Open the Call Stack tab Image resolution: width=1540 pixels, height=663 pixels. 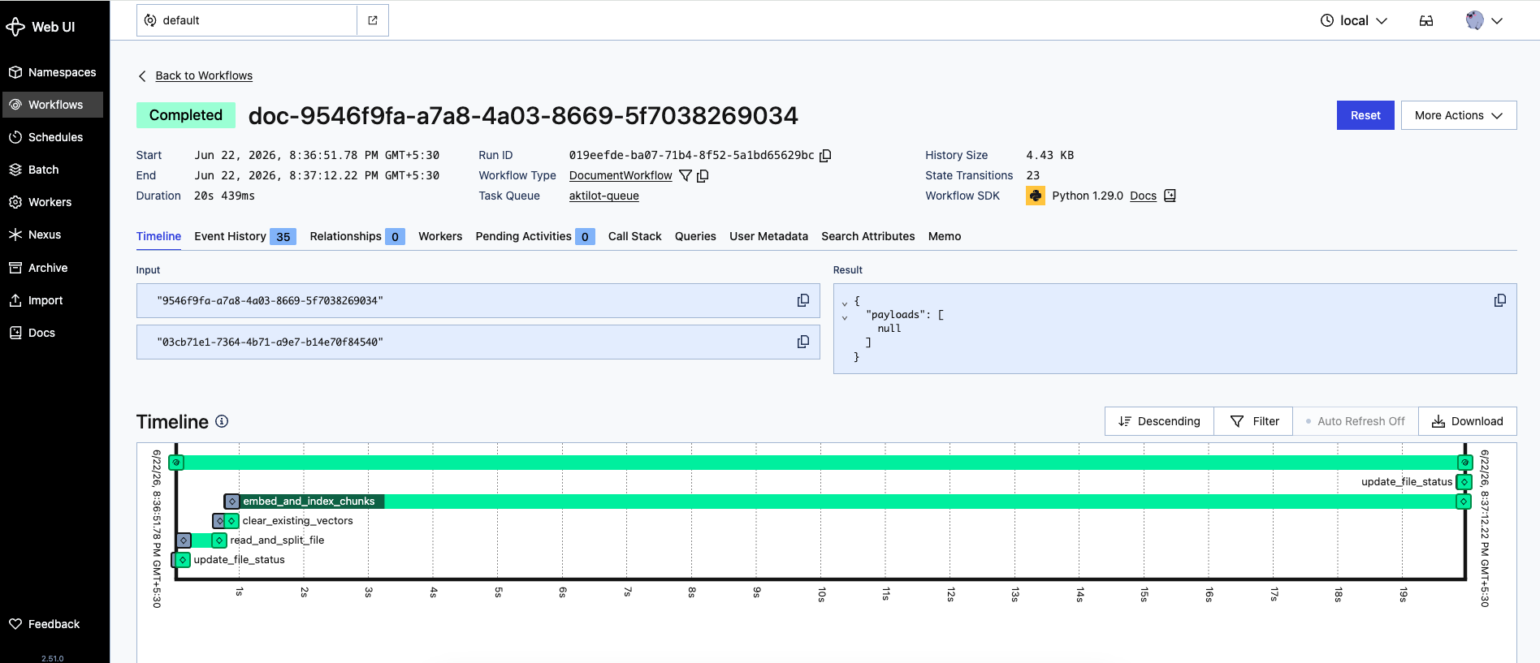(634, 236)
